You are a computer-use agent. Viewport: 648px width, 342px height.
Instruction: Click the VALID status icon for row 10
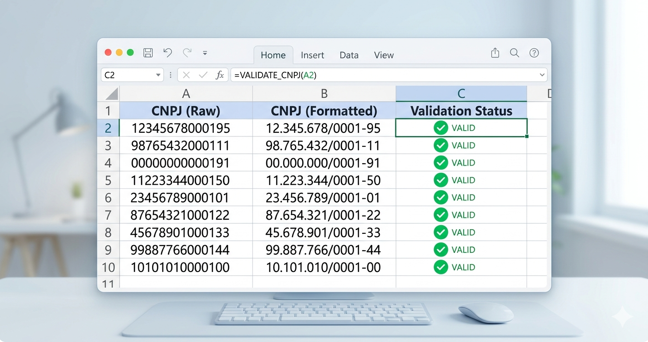click(x=440, y=267)
